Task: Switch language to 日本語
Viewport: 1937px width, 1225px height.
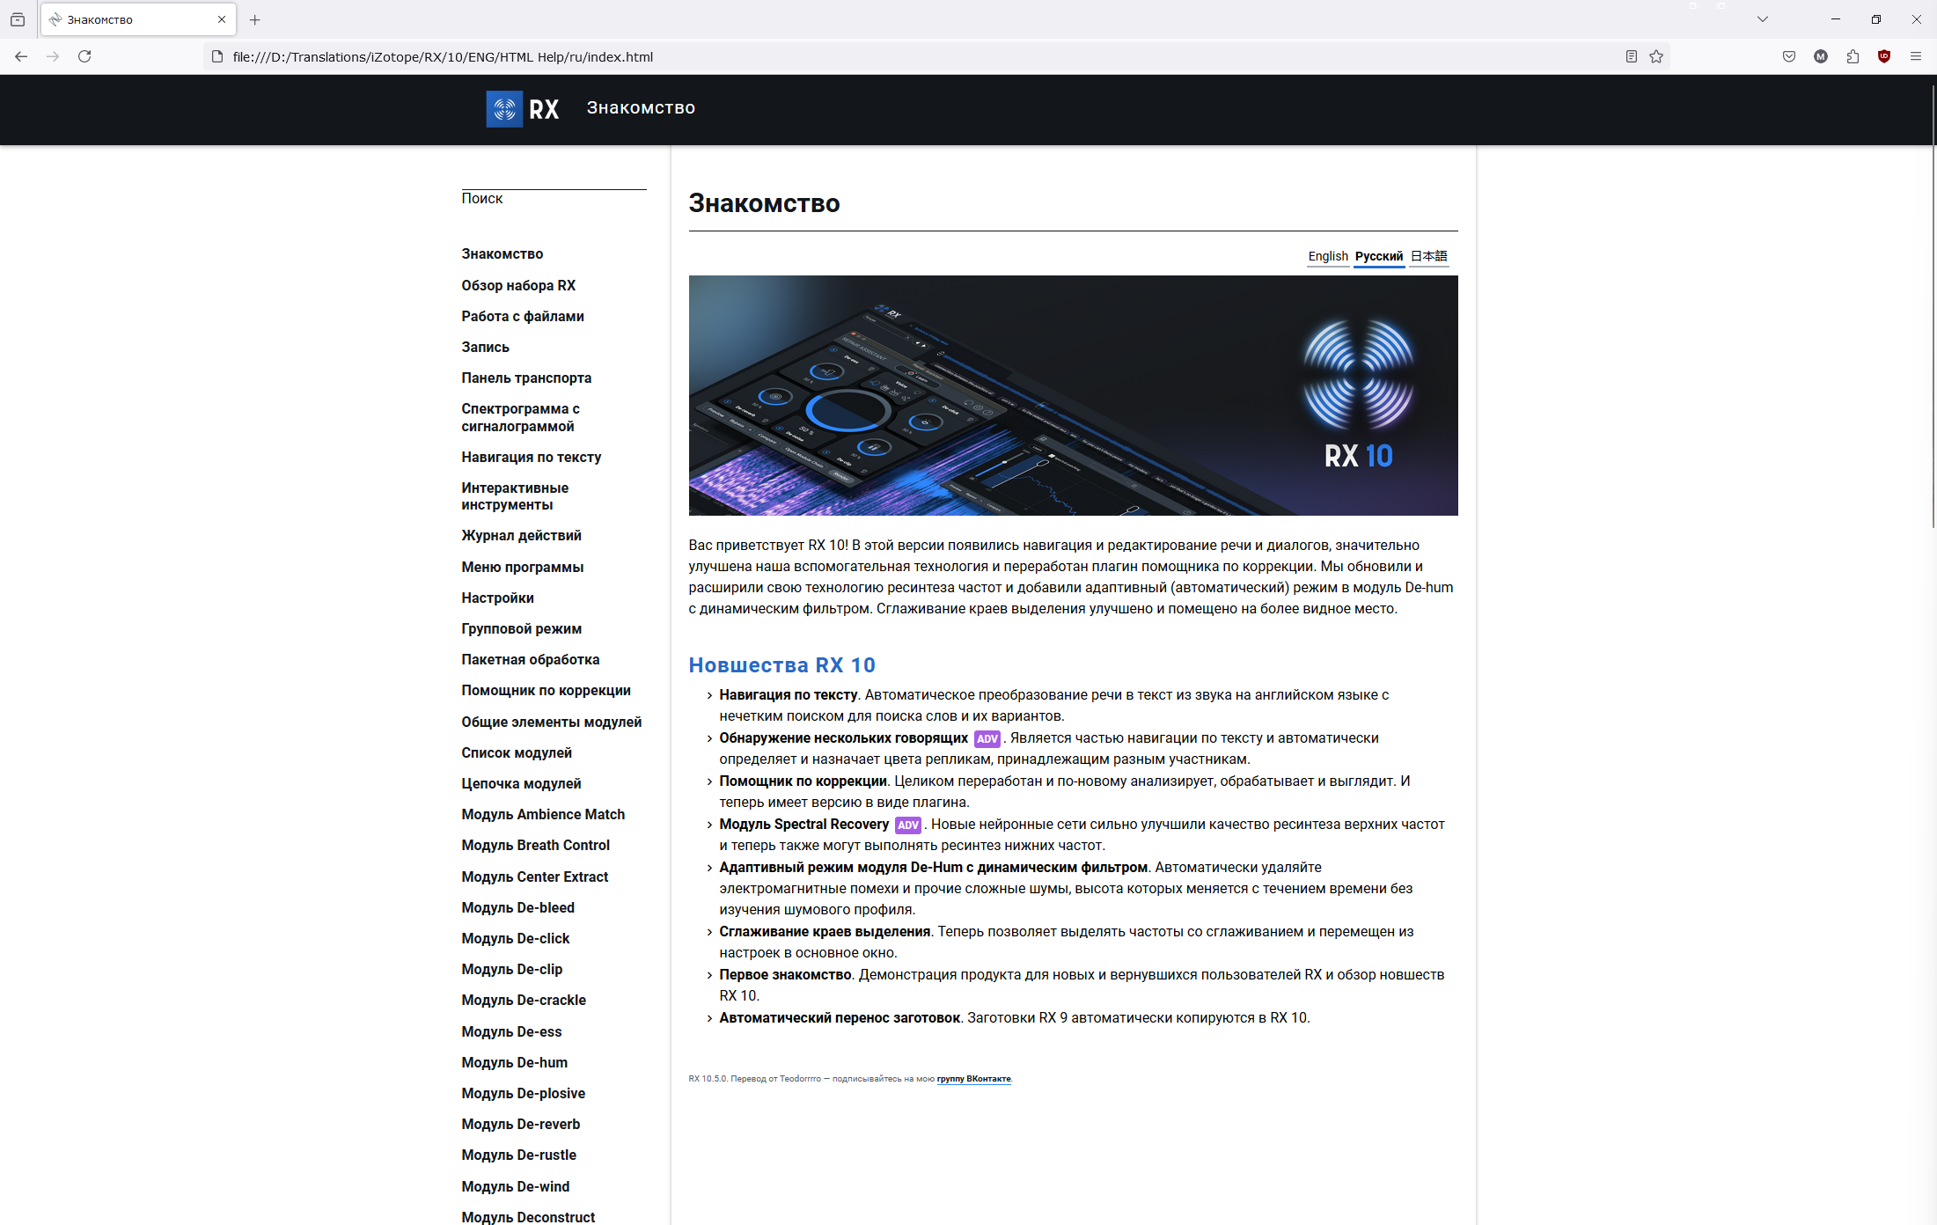Action: point(1428,256)
